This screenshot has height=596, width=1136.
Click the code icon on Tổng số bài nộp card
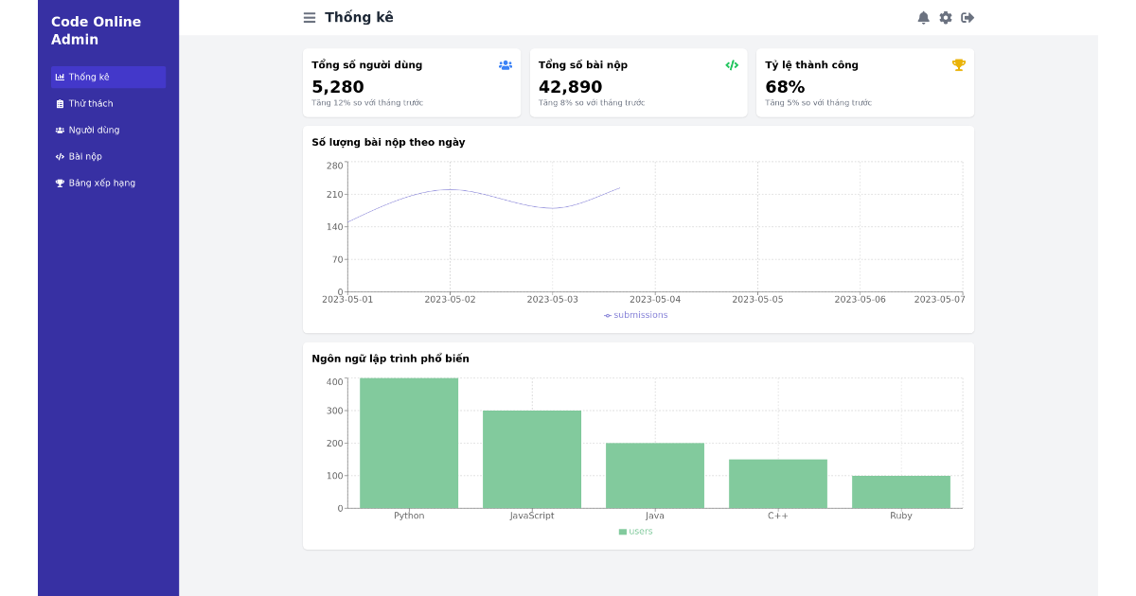pos(732,64)
